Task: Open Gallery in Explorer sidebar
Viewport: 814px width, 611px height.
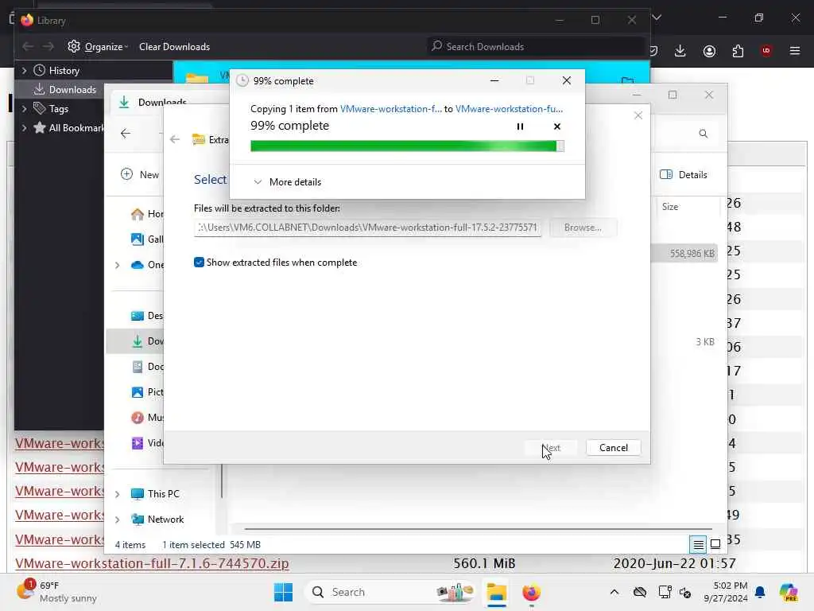Action: (147, 239)
